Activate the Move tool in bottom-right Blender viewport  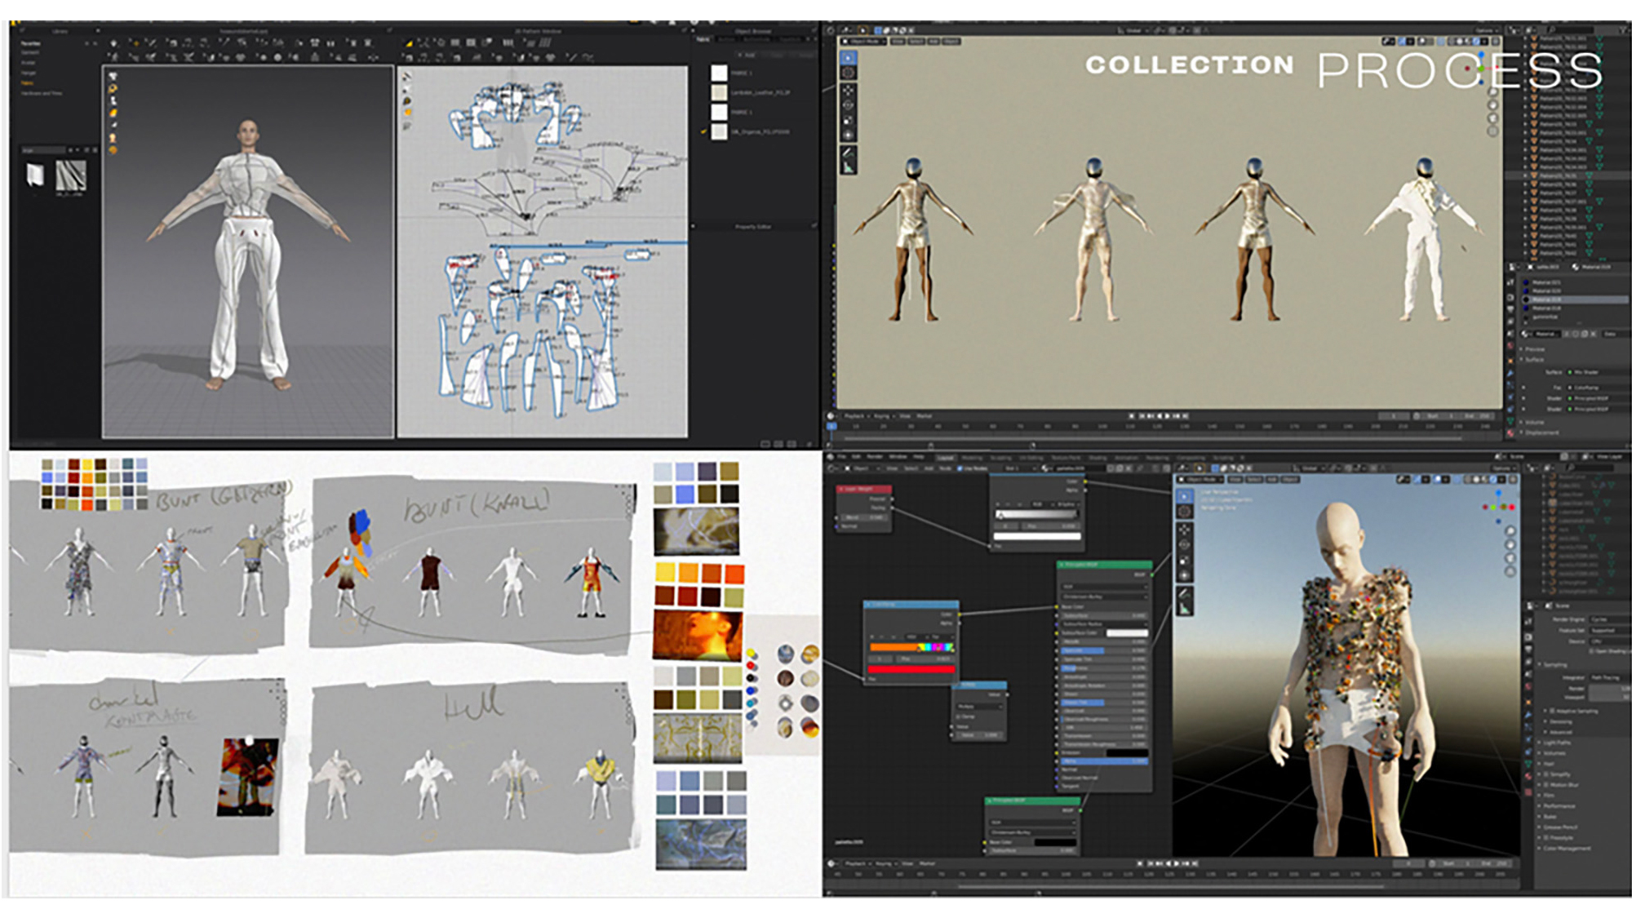coord(1185,530)
